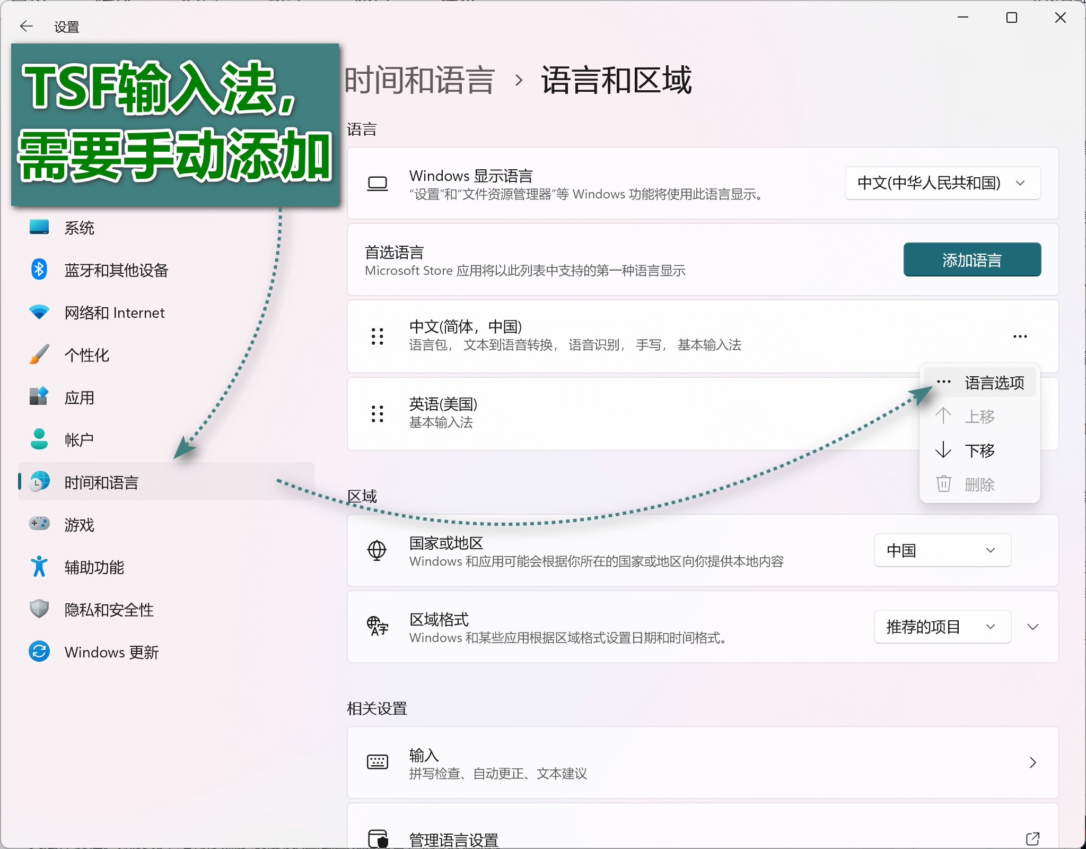Click the keyboard icon for 输入
The width and height of the screenshot is (1086, 849).
pos(378,762)
